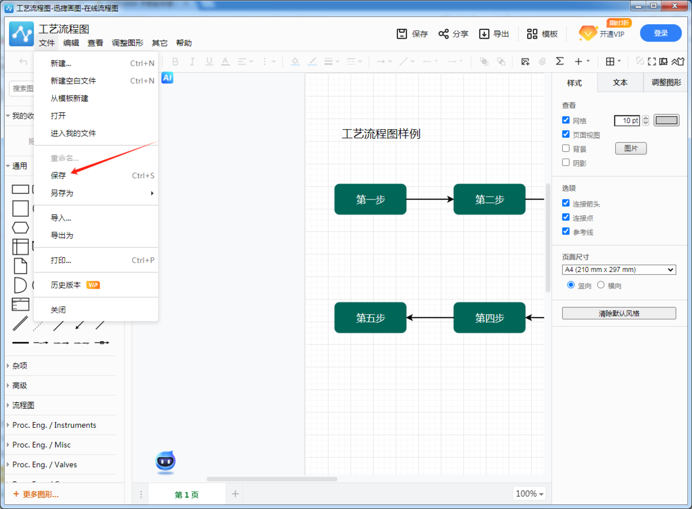
Task: Click the 图片 background image button
Action: pyautogui.click(x=631, y=148)
